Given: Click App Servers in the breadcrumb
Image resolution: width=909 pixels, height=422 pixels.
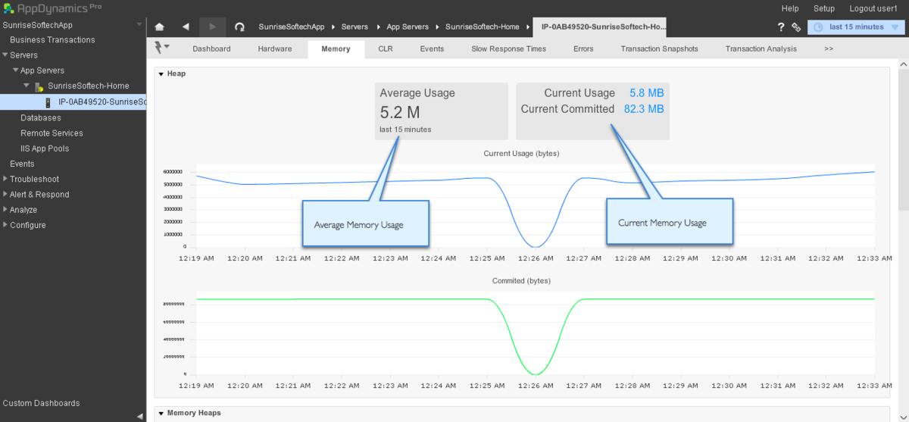Looking at the screenshot, I should tap(408, 27).
